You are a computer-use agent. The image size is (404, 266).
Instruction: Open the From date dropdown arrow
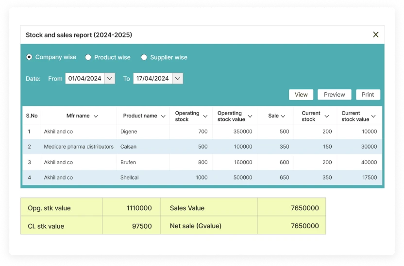pyautogui.click(x=109, y=79)
